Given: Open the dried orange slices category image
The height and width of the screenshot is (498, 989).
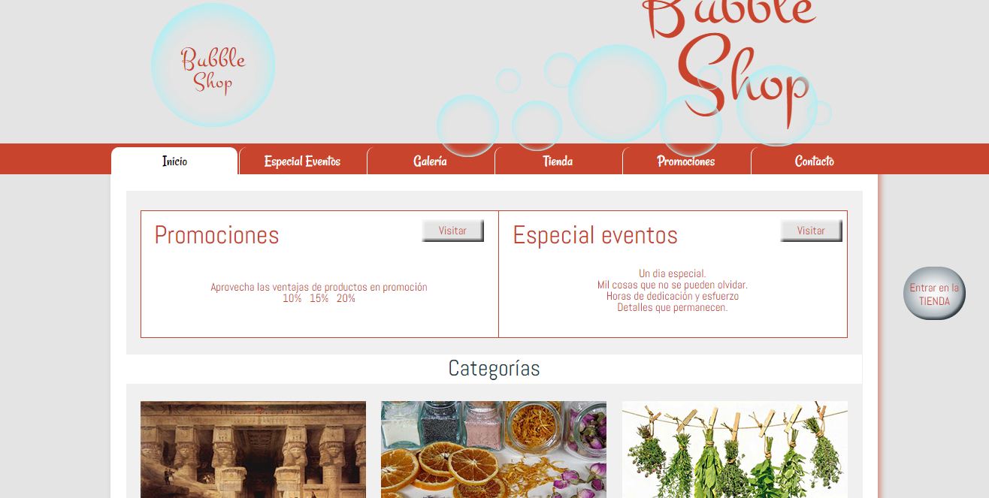Looking at the screenshot, I should (x=493, y=449).
